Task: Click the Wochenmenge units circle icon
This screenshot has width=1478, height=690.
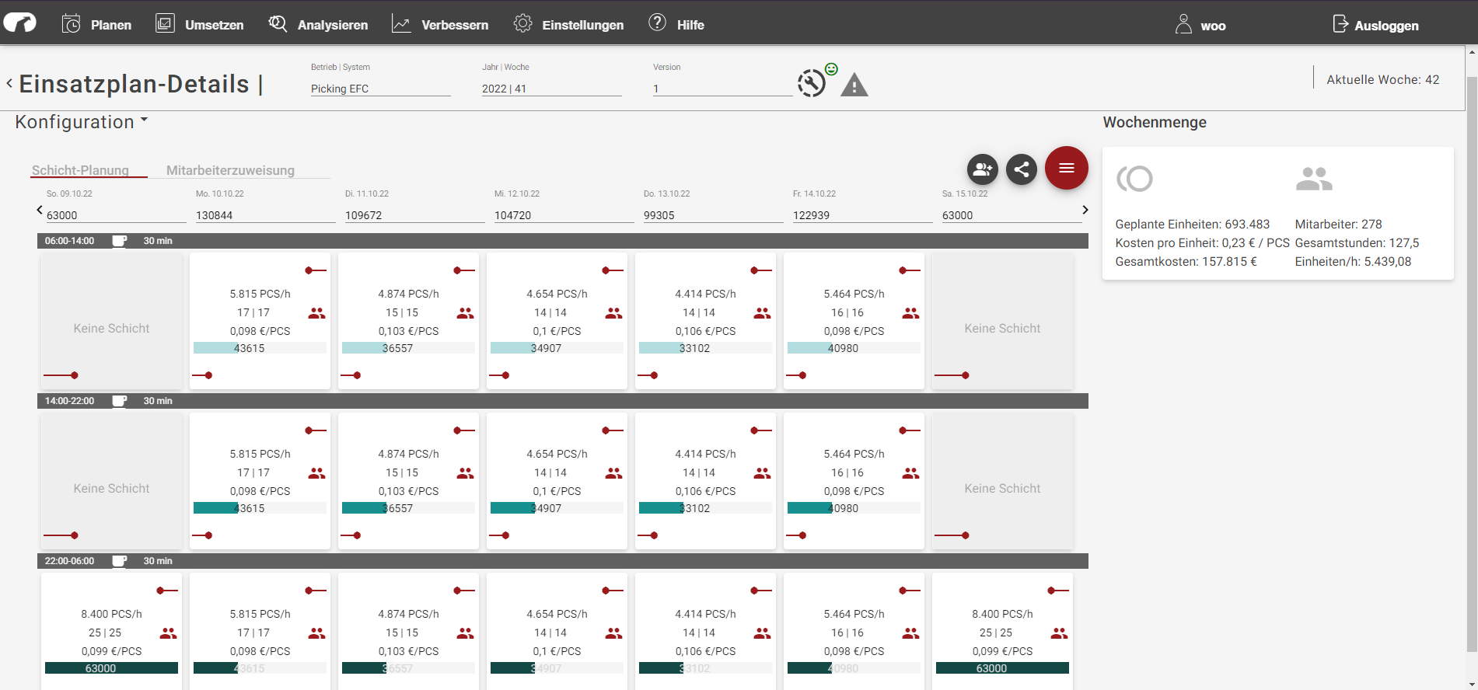Action: [x=1134, y=179]
